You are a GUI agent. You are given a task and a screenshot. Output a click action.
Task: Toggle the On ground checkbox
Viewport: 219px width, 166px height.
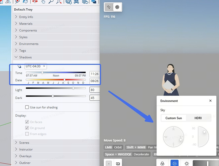(x=27, y=128)
